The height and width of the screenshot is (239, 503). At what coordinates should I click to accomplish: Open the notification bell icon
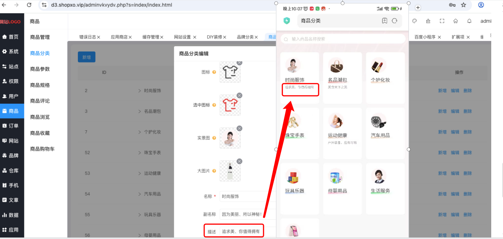tap(469, 21)
